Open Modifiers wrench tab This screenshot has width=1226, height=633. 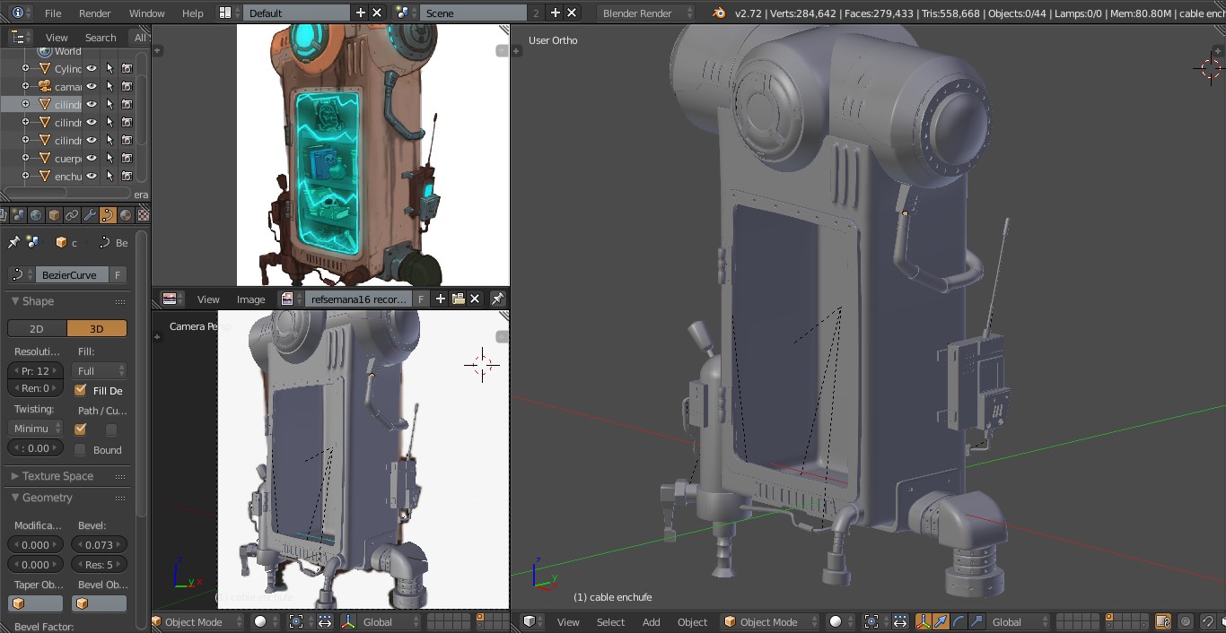[x=90, y=215]
